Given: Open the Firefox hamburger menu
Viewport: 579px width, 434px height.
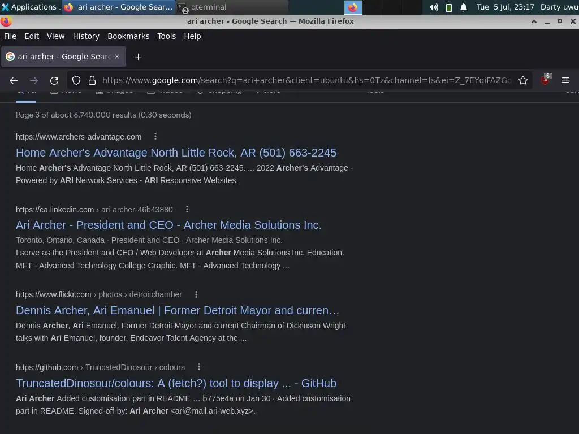Looking at the screenshot, I should 565,80.
